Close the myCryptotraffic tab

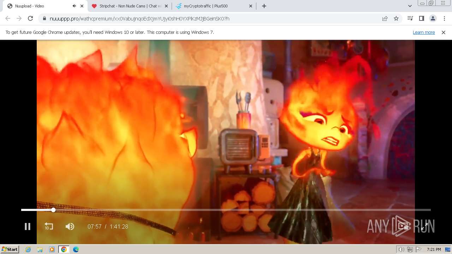[251, 6]
